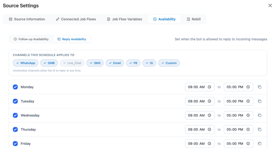This screenshot has height=151, width=274.
Task: Uncheck the Monday checkbox
Action: [x=15, y=87]
